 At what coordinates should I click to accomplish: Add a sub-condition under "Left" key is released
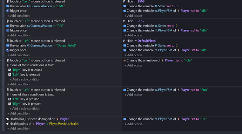pos(25,79)
